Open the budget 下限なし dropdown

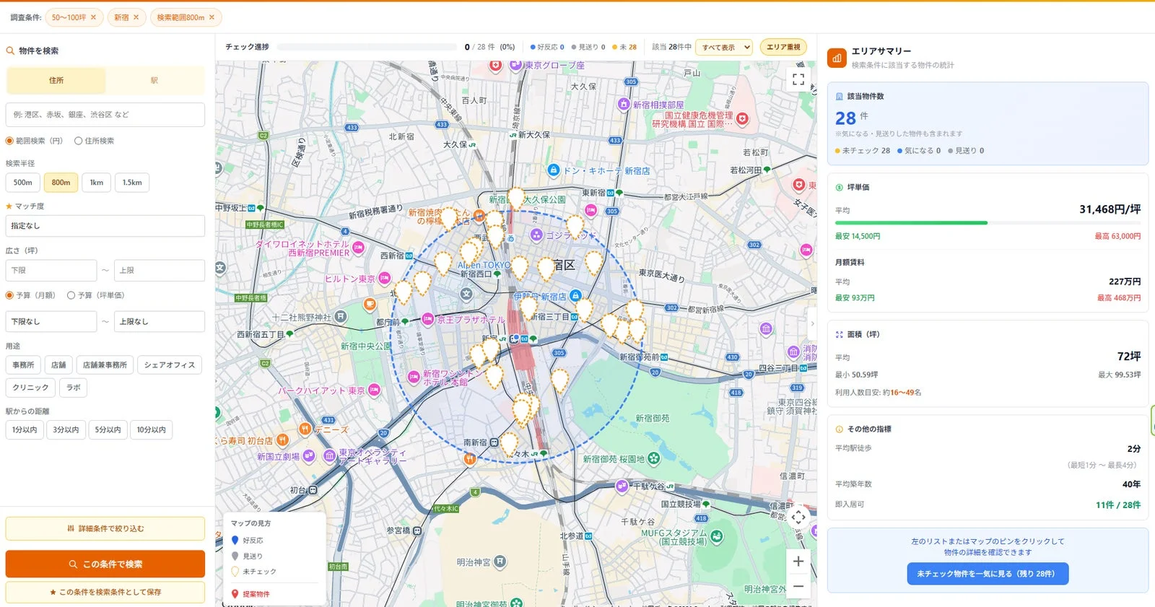[51, 321]
